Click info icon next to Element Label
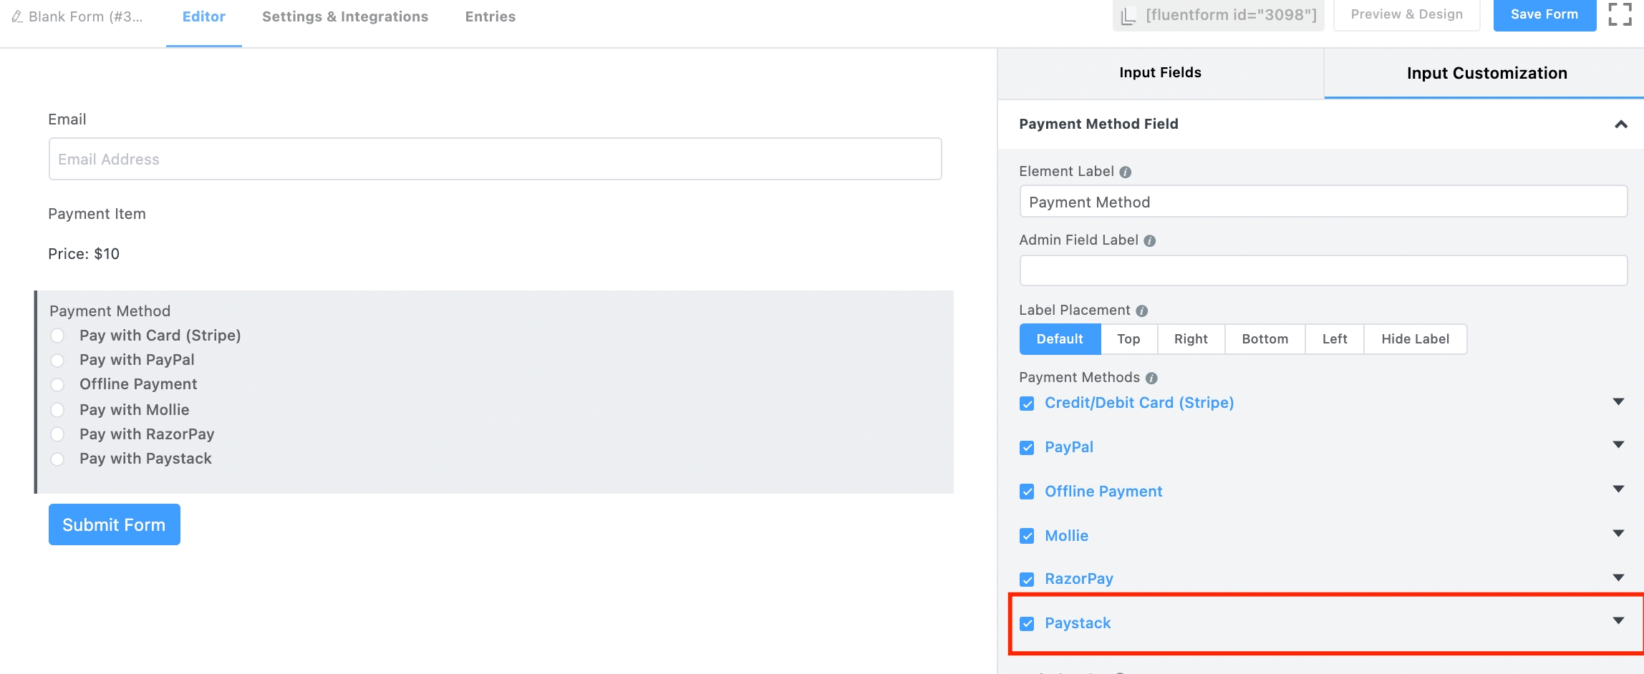This screenshot has width=1644, height=674. (x=1126, y=172)
